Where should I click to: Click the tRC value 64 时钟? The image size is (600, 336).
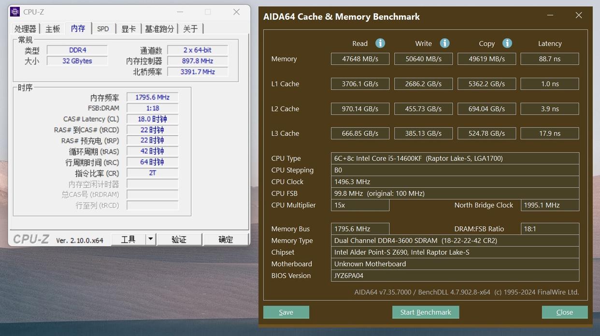[152, 162]
